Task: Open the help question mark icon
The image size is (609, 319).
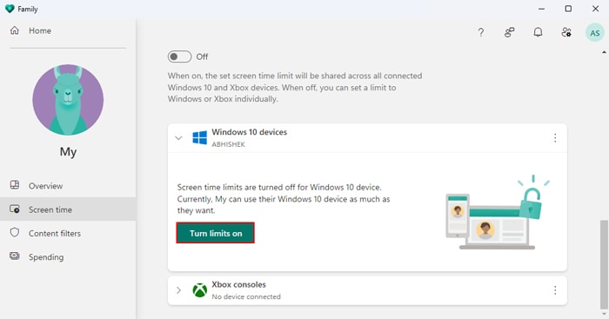Action: pos(481,32)
